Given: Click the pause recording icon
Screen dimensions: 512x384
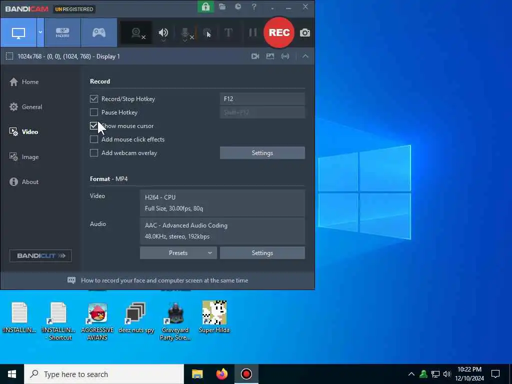Looking at the screenshot, I should point(252,32).
